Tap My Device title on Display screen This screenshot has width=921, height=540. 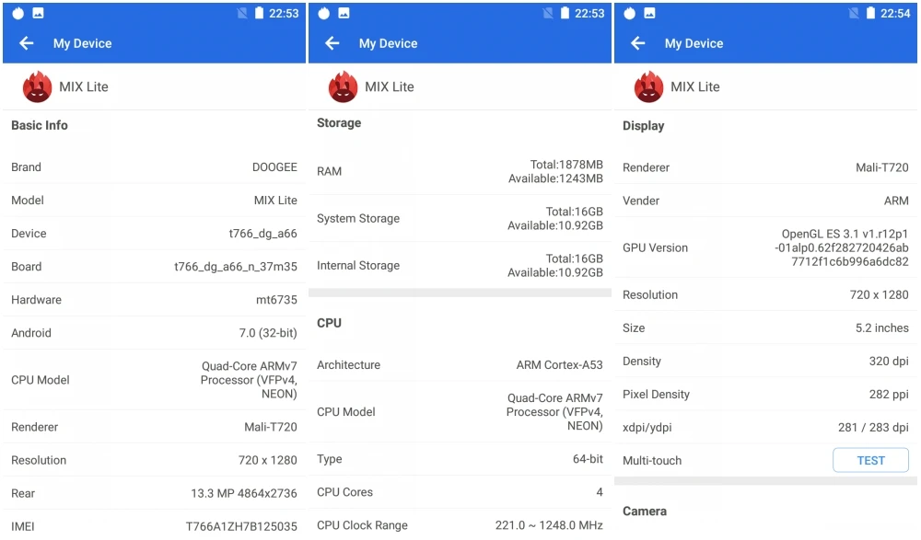coord(694,43)
